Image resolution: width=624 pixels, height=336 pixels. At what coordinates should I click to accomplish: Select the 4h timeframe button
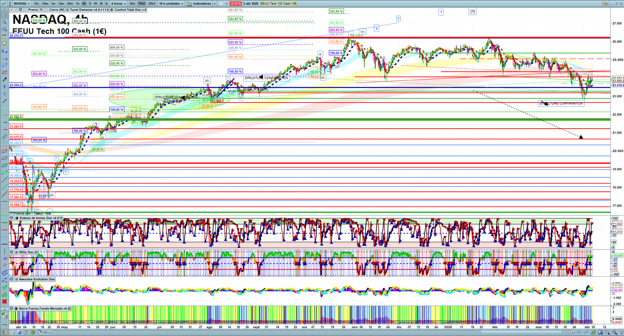(84, 4)
